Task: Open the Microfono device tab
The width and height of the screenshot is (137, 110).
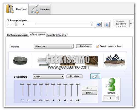Action: click(40, 9)
